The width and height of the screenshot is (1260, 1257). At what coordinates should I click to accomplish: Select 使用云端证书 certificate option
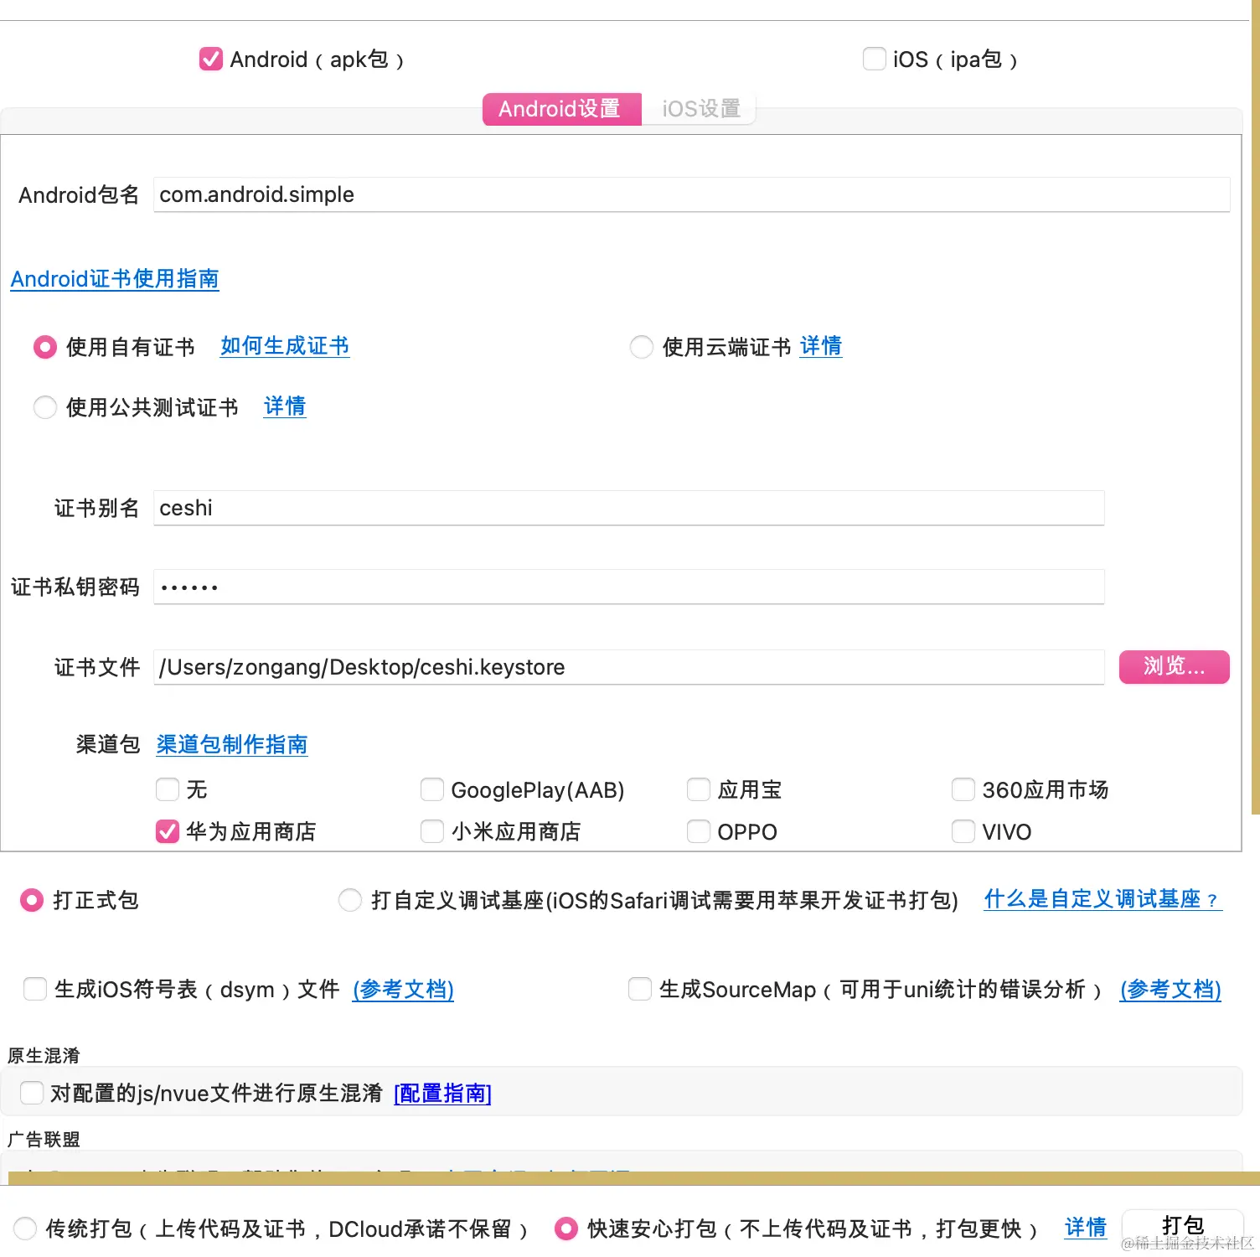(642, 346)
